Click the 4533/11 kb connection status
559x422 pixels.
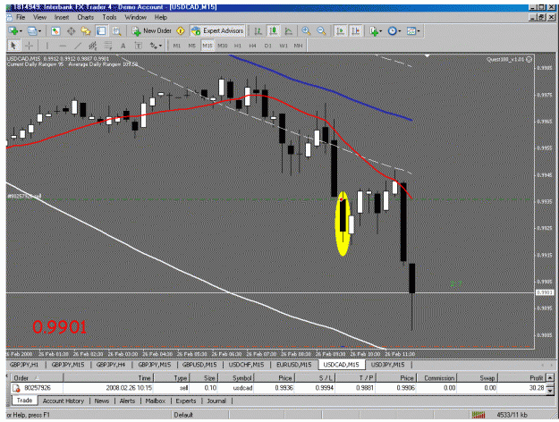click(512, 415)
